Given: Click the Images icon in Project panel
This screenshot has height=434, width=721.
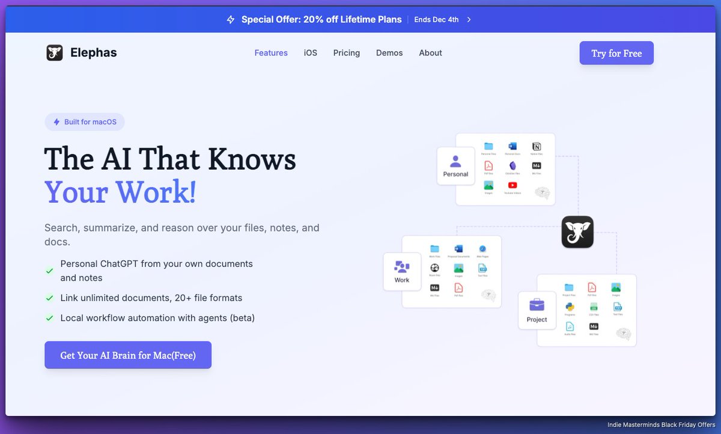Looking at the screenshot, I should tap(616, 287).
